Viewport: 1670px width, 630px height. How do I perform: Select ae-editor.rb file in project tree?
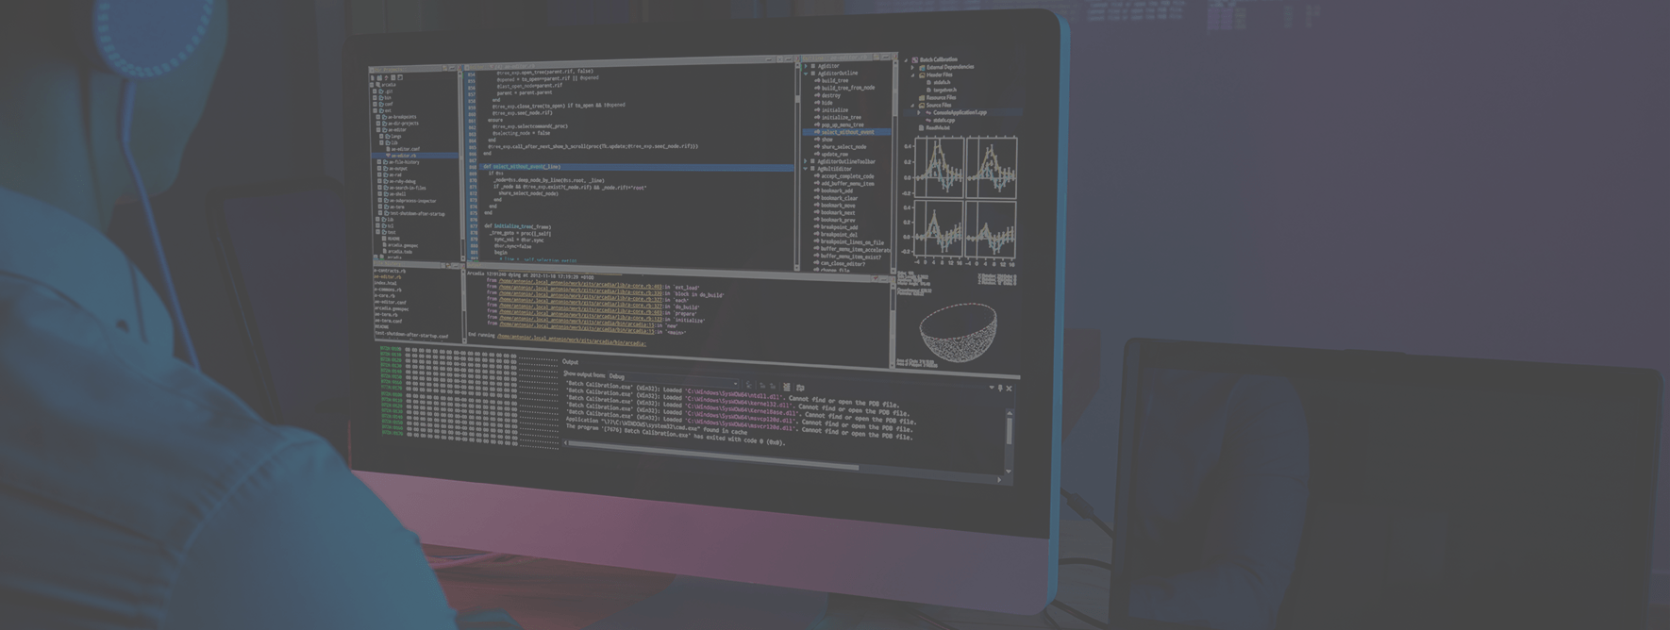coord(404,156)
